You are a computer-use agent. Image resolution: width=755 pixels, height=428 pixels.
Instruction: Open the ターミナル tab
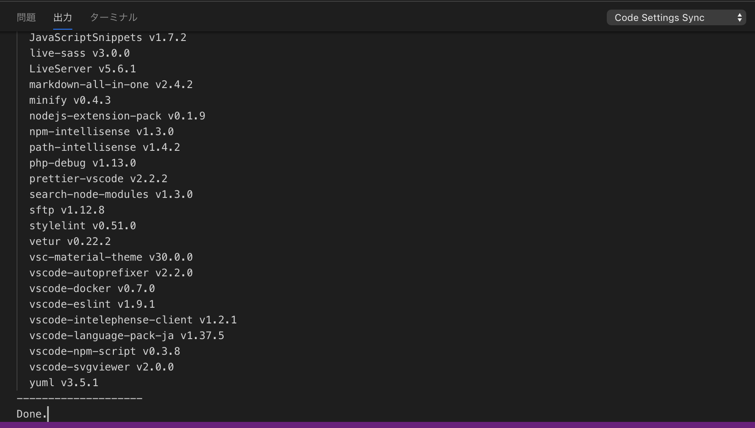[113, 17]
